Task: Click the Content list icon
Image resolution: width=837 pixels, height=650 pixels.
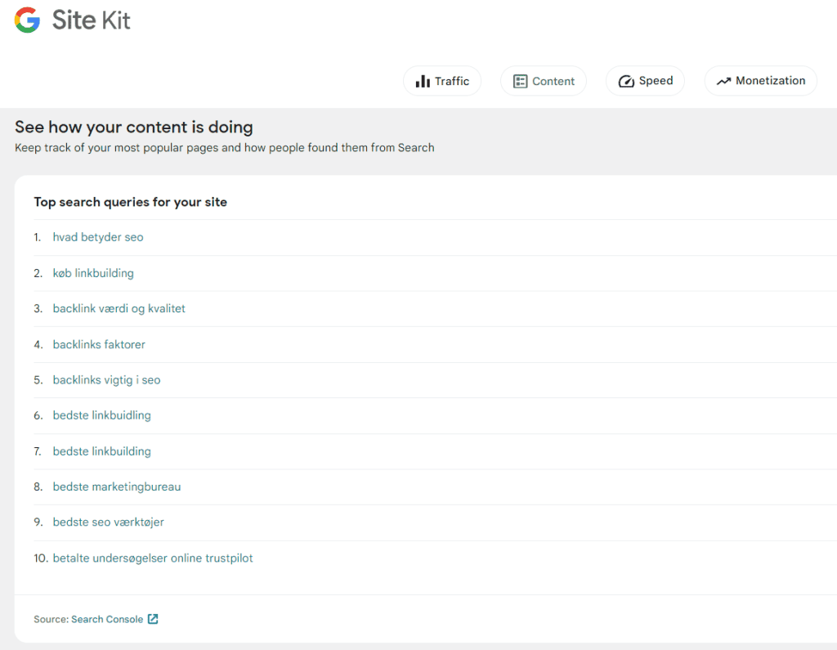Action: pyautogui.click(x=520, y=81)
